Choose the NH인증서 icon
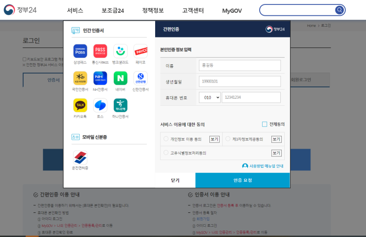Screen dimensions: 366x237 coord(100,78)
